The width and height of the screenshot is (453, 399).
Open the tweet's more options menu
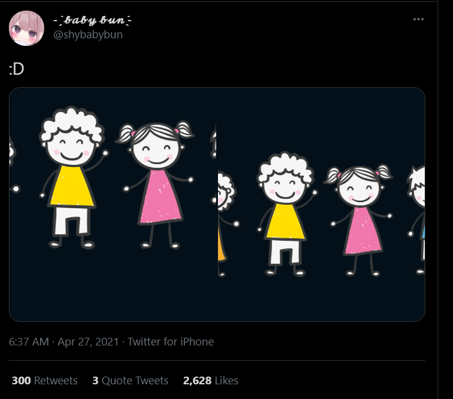click(x=418, y=19)
